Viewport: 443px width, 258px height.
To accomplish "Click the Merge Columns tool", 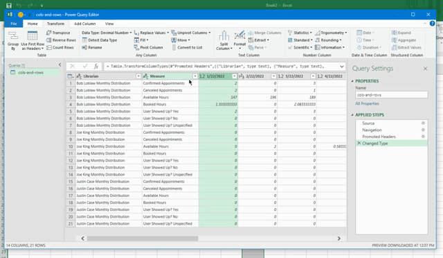I will click(264, 33).
